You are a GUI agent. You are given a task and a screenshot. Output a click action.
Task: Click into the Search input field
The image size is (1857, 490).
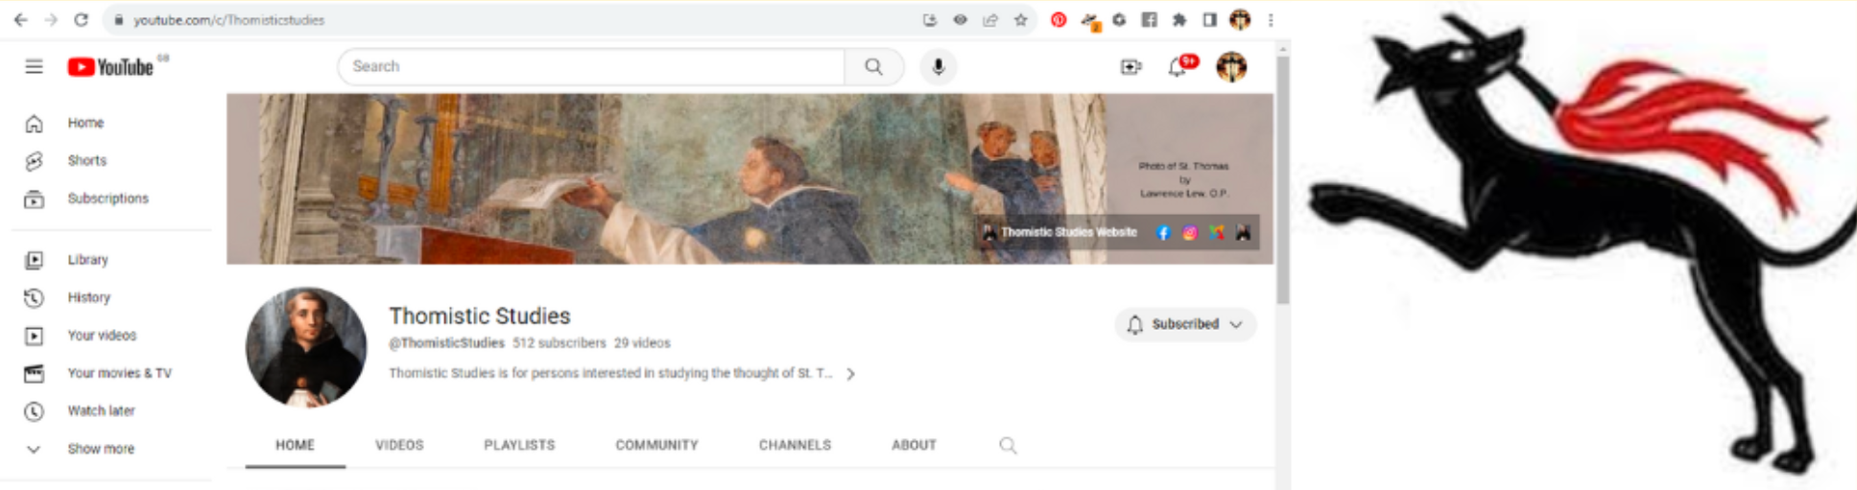pos(590,66)
